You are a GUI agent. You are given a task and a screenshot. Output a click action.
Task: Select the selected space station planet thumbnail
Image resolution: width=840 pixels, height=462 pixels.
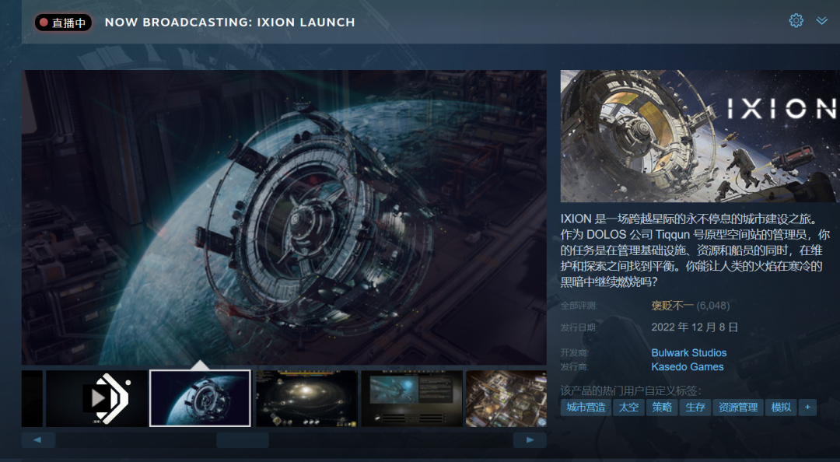tap(200, 398)
